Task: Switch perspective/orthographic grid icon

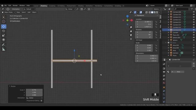Action: click(x=131, y=39)
